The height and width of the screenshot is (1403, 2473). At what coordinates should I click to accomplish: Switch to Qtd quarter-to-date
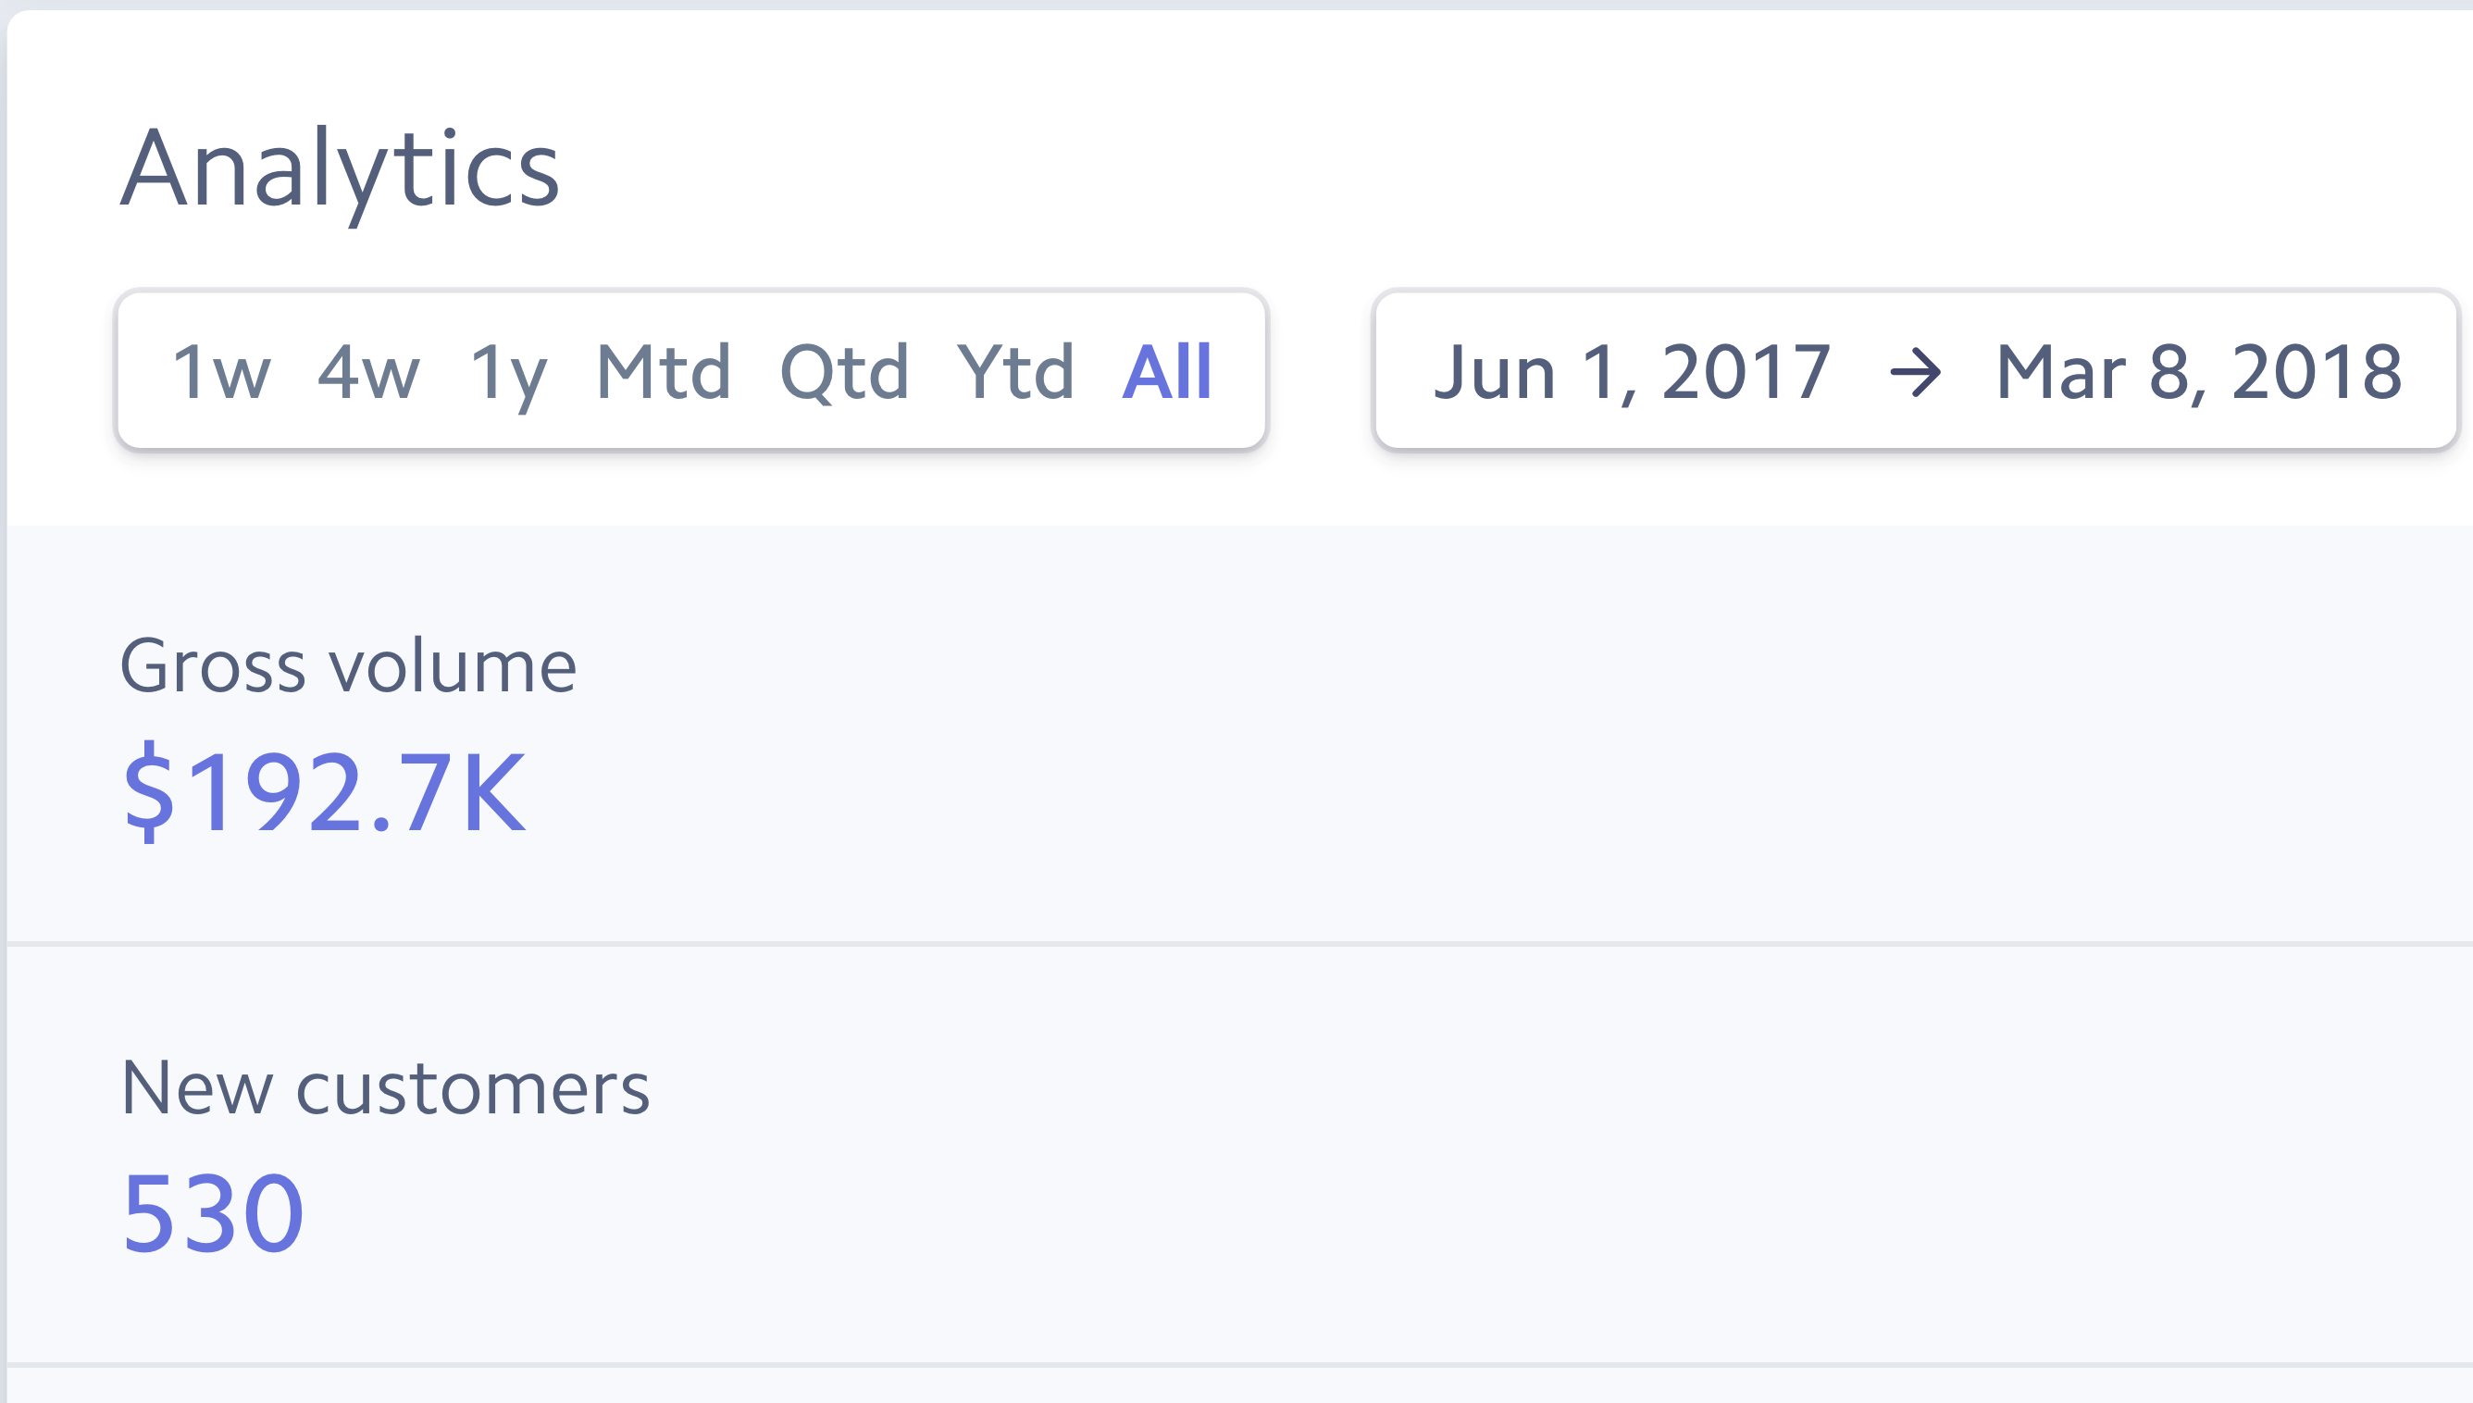click(844, 372)
